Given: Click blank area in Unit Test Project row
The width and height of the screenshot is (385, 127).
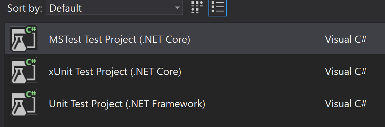Looking at the screenshot, I should click(265, 103).
